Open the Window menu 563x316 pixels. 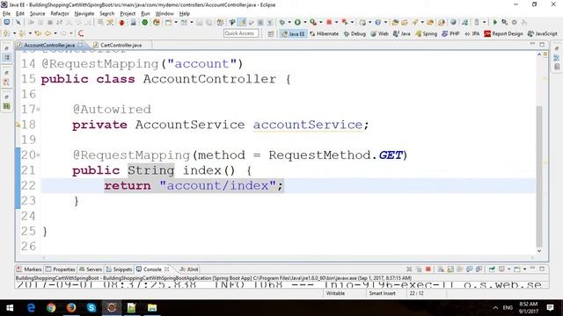(x=165, y=14)
